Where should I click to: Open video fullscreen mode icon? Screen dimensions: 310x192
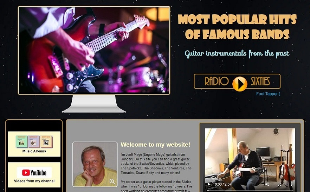pos(279,184)
